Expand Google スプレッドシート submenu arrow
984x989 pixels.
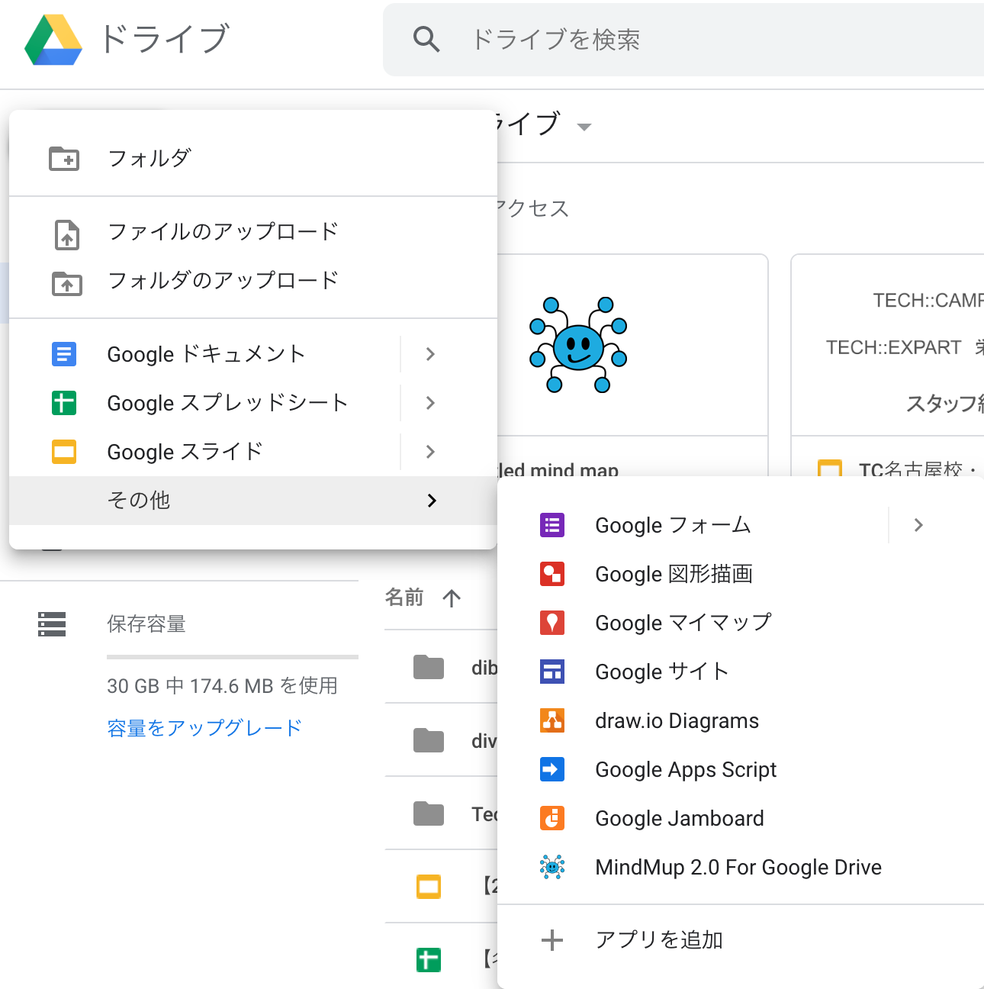pos(430,403)
